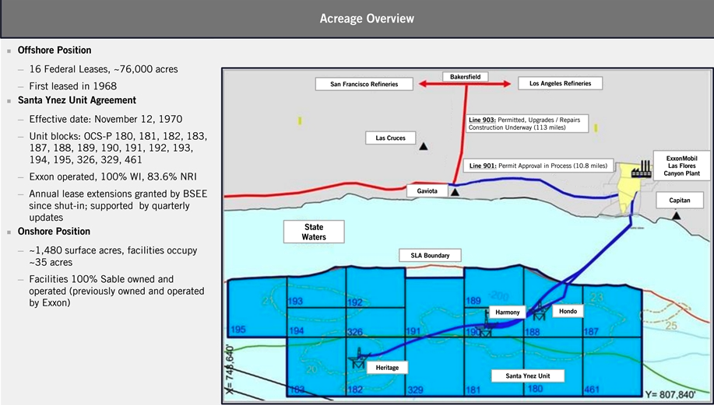
Task: Select the triangle marker below Las Cruces
Action: pos(422,146)
